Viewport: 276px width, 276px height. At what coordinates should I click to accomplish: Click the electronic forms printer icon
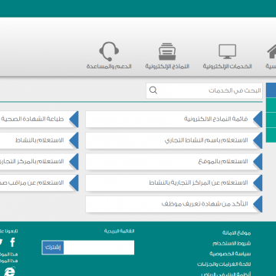click(x=167, y=51)
